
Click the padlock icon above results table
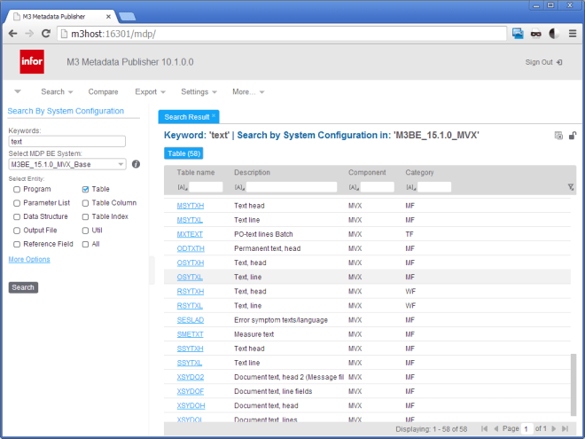click(x=573, y=136)
